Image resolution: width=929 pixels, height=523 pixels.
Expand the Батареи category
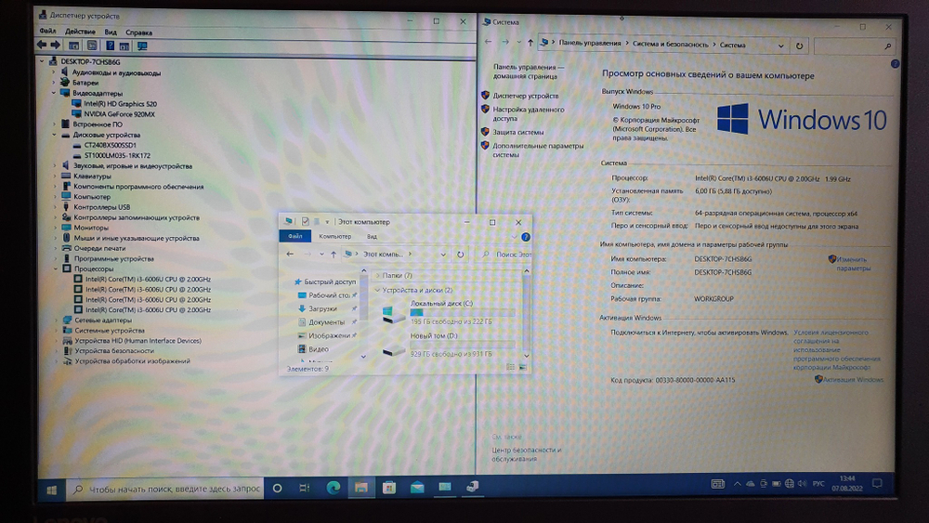(x=54, y=83)
